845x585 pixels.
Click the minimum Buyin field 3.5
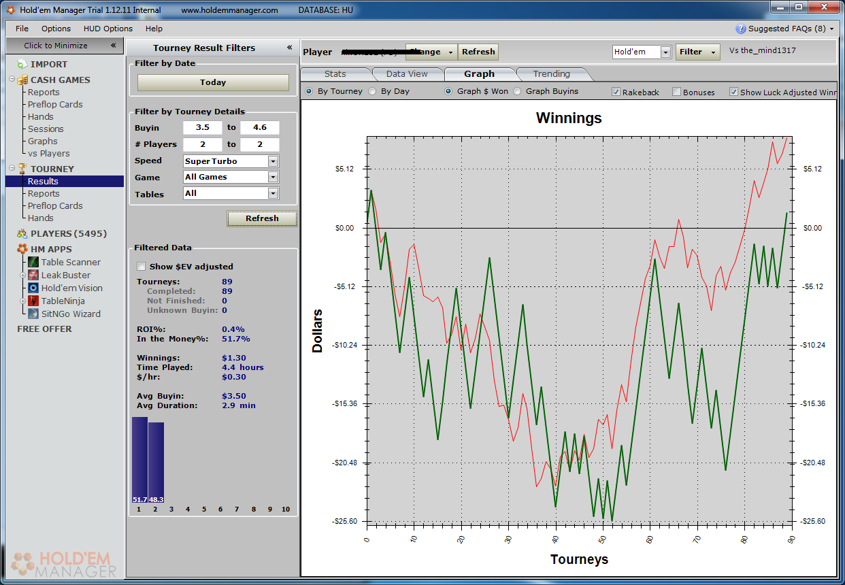202,128
